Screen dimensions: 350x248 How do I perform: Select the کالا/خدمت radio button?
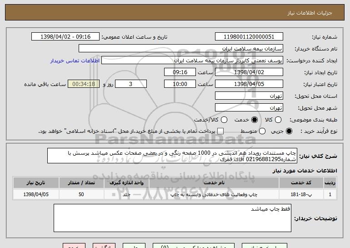224,120
